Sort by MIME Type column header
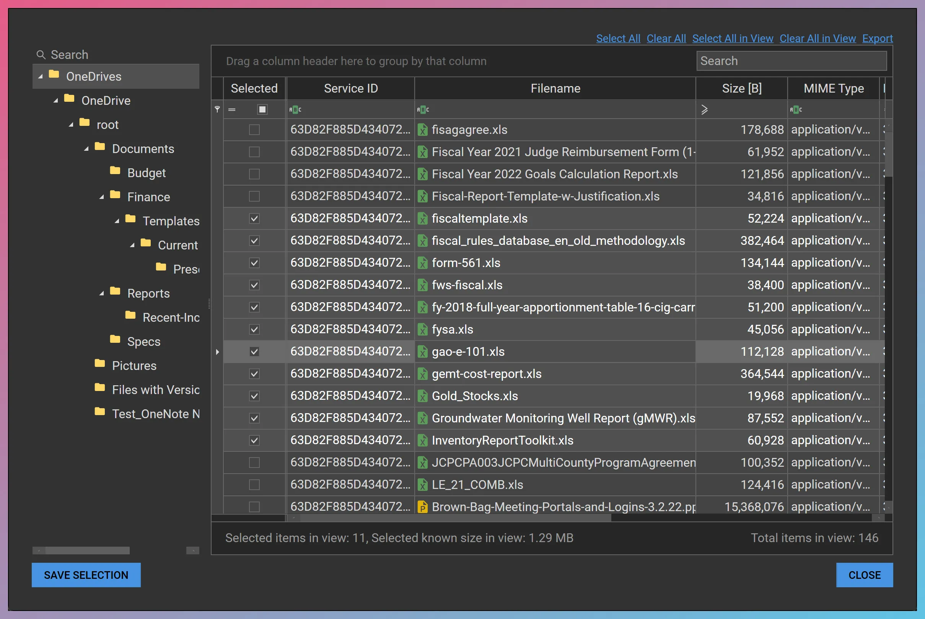Screen dimensions: 925x619 [x=834, y=88]
